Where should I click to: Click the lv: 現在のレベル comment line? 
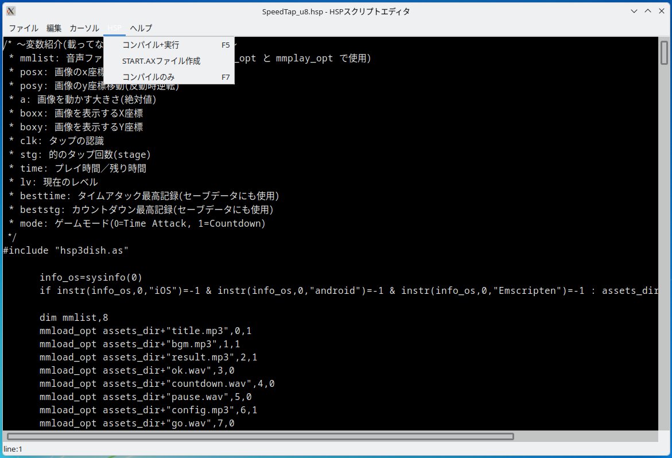[53, 182]
